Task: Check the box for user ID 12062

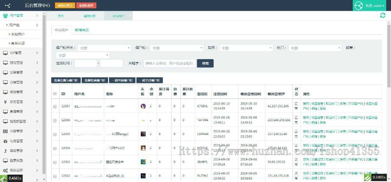Action: pos(55,176)
